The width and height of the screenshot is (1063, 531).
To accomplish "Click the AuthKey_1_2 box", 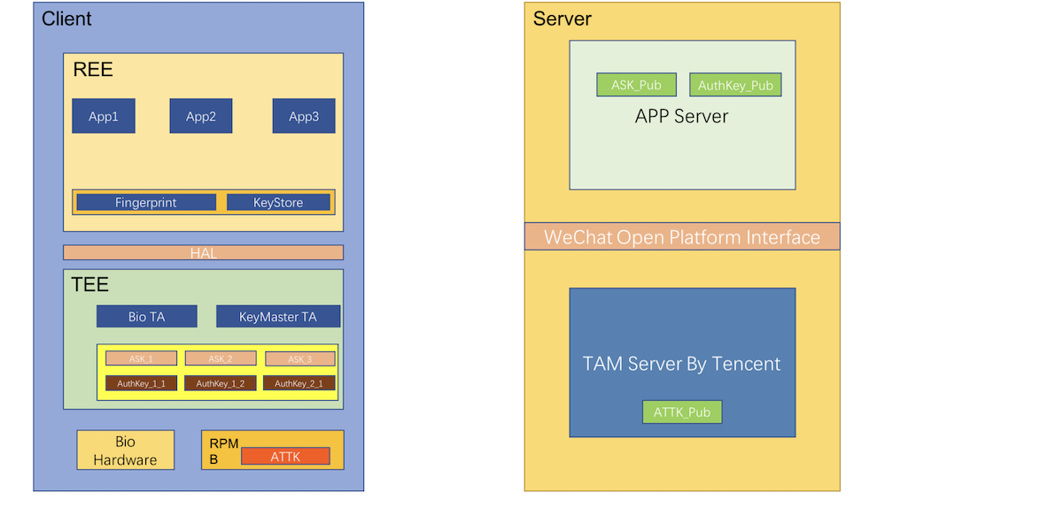I will point(221,383).
